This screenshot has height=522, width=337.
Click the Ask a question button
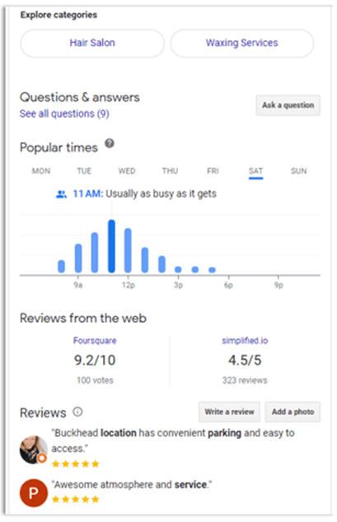pyautogui.click(x=288, y=105)
